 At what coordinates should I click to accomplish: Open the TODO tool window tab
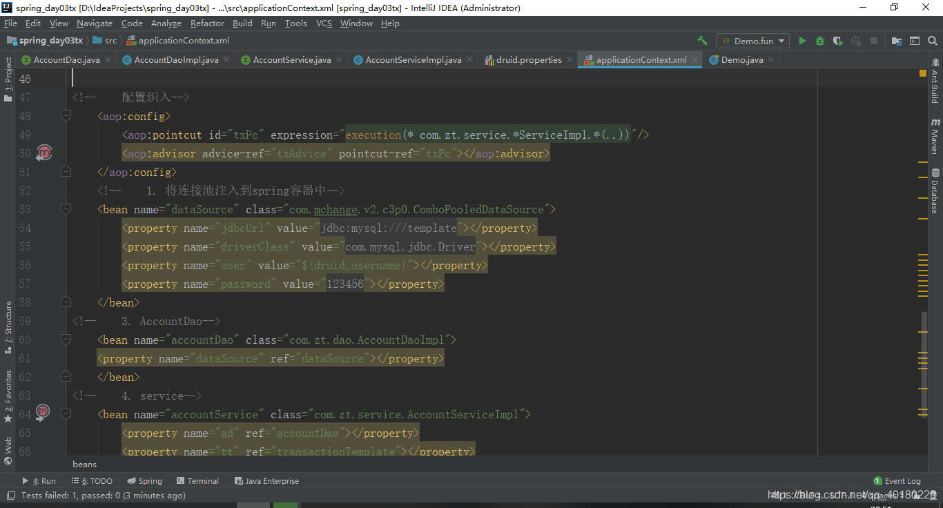92,481
